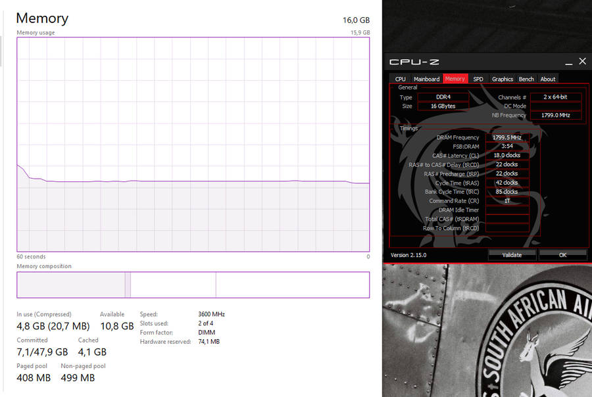The image size is (592, 397).
Task: Minimize the CPU-Z window
Action: point(568,62)
